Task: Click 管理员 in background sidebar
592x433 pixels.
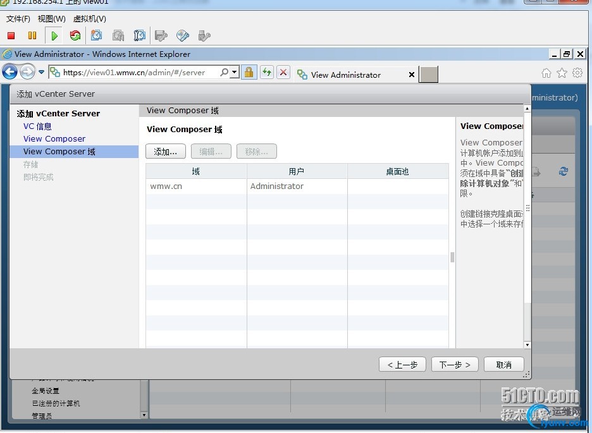Action: (42, 416)
